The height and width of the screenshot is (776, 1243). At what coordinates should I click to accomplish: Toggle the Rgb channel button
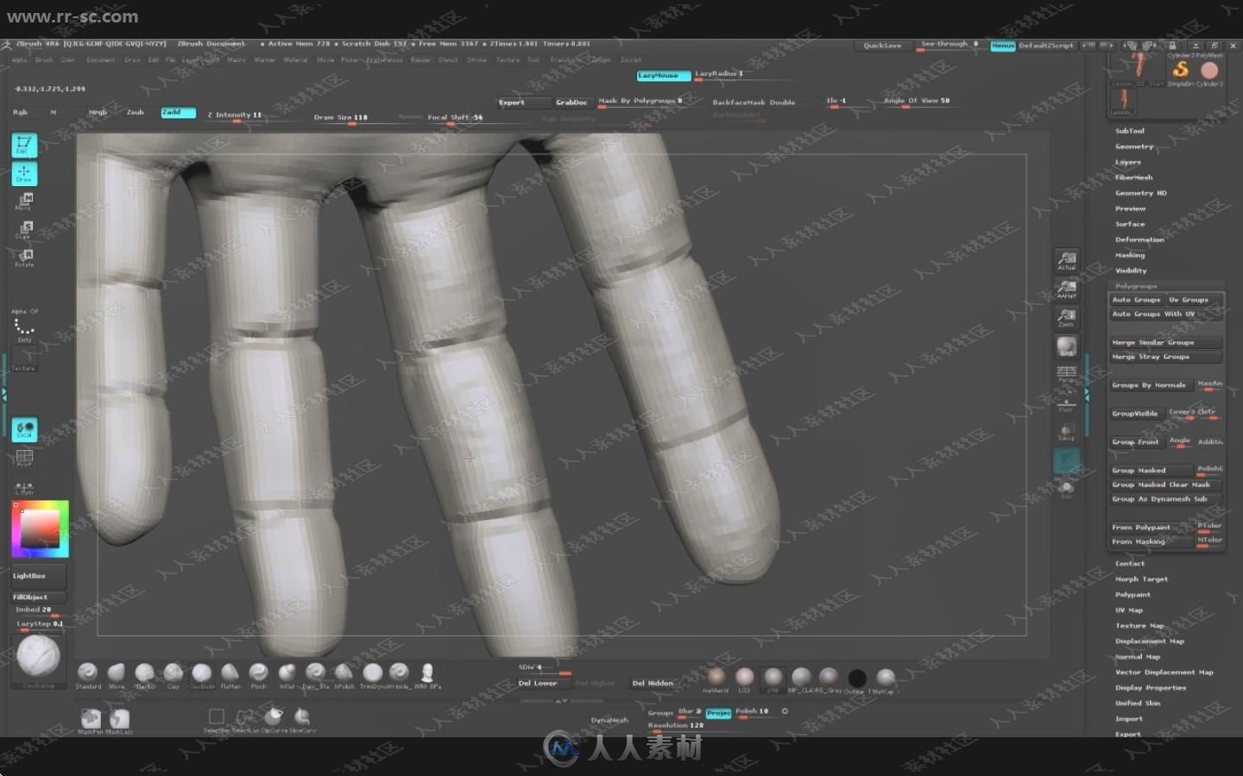coord(20,112)
